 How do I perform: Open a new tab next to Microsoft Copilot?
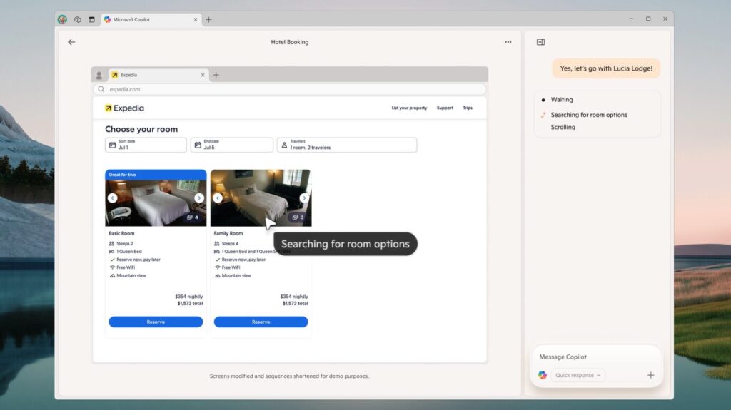(x=209, y=19)
